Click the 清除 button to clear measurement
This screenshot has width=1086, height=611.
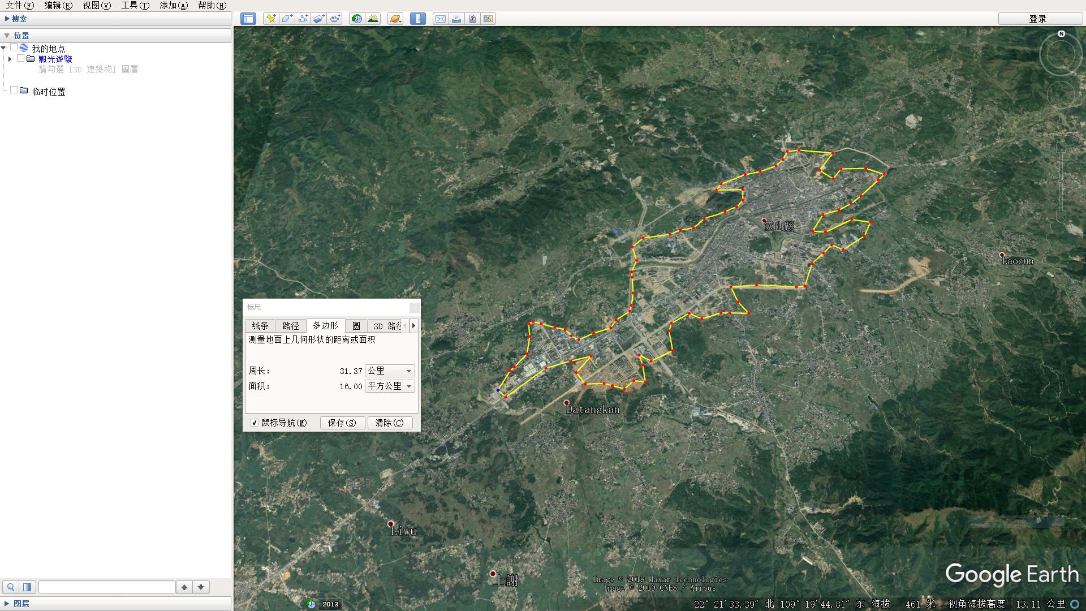pyautogui.click(x=390, y=423)
